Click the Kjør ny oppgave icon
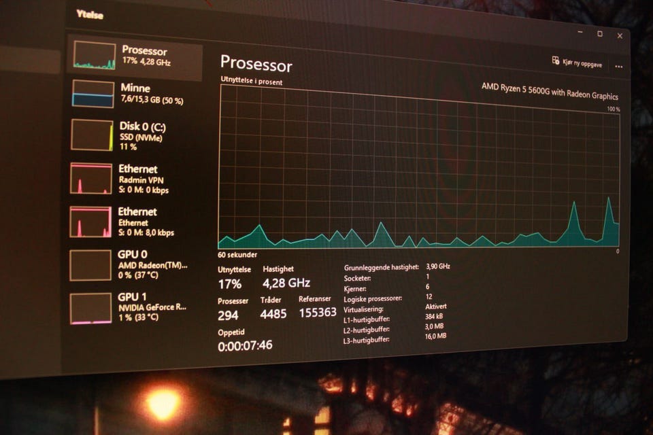This screenshot has width=653, height=435. point(556,60)
